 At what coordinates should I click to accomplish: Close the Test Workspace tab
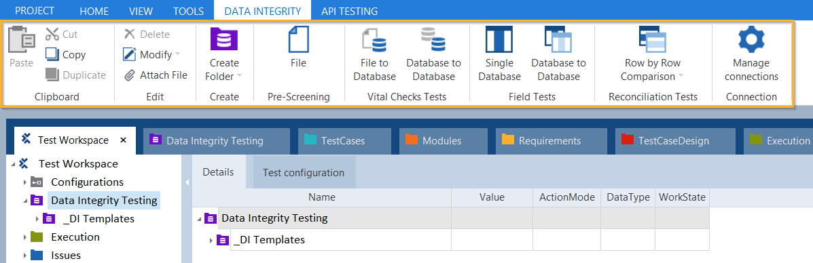[x=124, y=140]
